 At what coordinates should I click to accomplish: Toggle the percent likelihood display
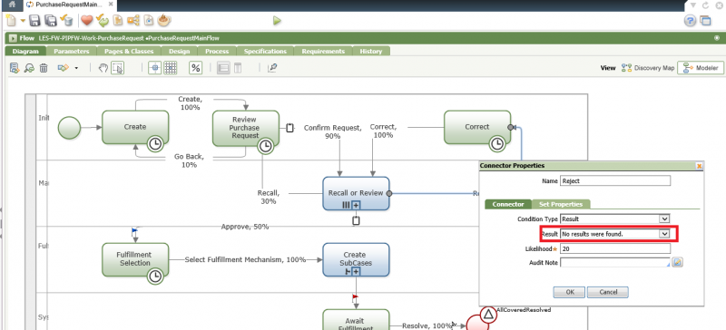196,68
